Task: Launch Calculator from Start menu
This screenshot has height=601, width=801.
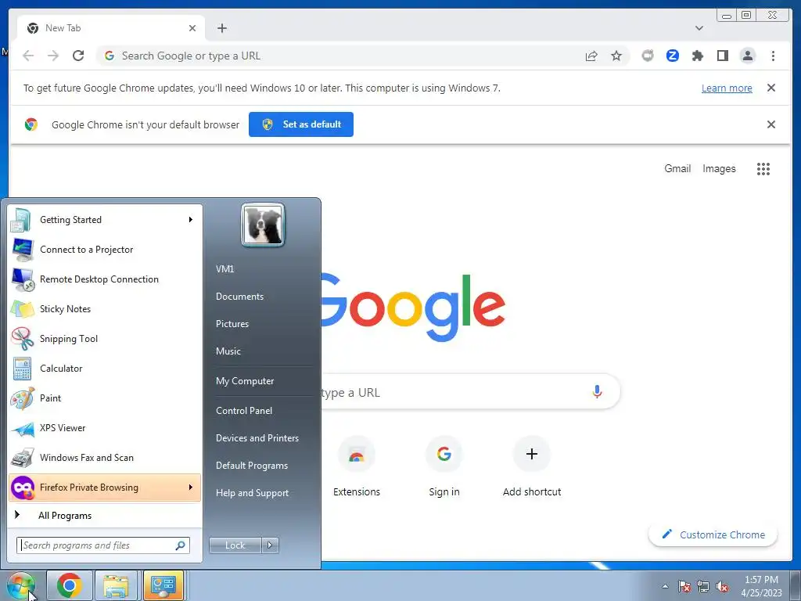Action: [x=105, y=368]
